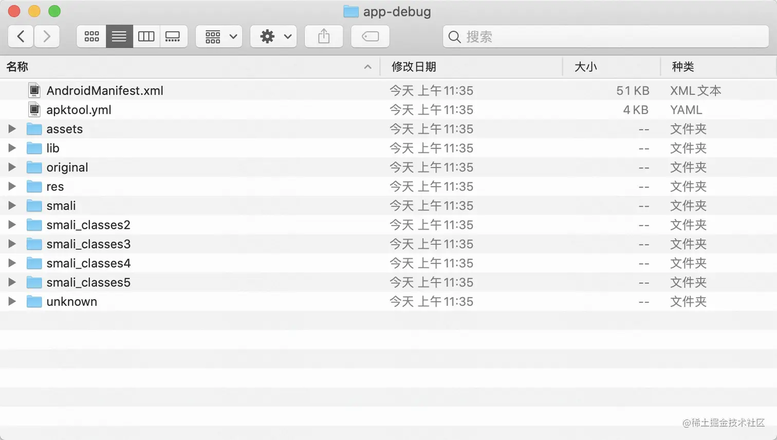777x440 pixels.
Task: Switch to gallery view
Action: click(x=173, y=36)
